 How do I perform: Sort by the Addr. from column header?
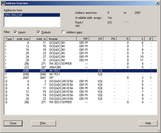click(x=22, y=39)
